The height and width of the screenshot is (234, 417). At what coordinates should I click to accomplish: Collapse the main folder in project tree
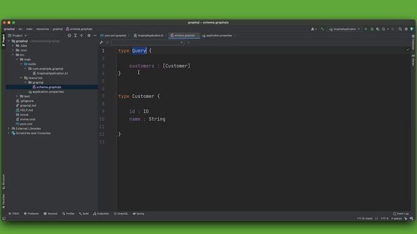click(18, 59)
